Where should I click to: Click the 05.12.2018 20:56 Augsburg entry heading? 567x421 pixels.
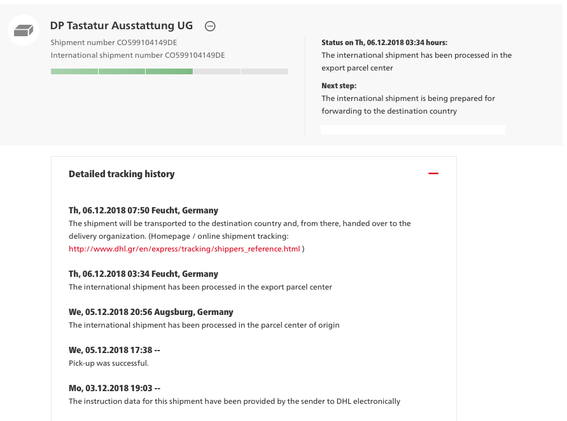pos(151,312)
